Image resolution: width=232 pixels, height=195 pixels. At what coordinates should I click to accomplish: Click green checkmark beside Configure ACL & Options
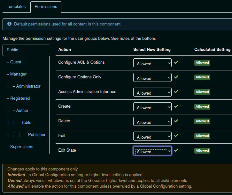click(x=176, y=62)
